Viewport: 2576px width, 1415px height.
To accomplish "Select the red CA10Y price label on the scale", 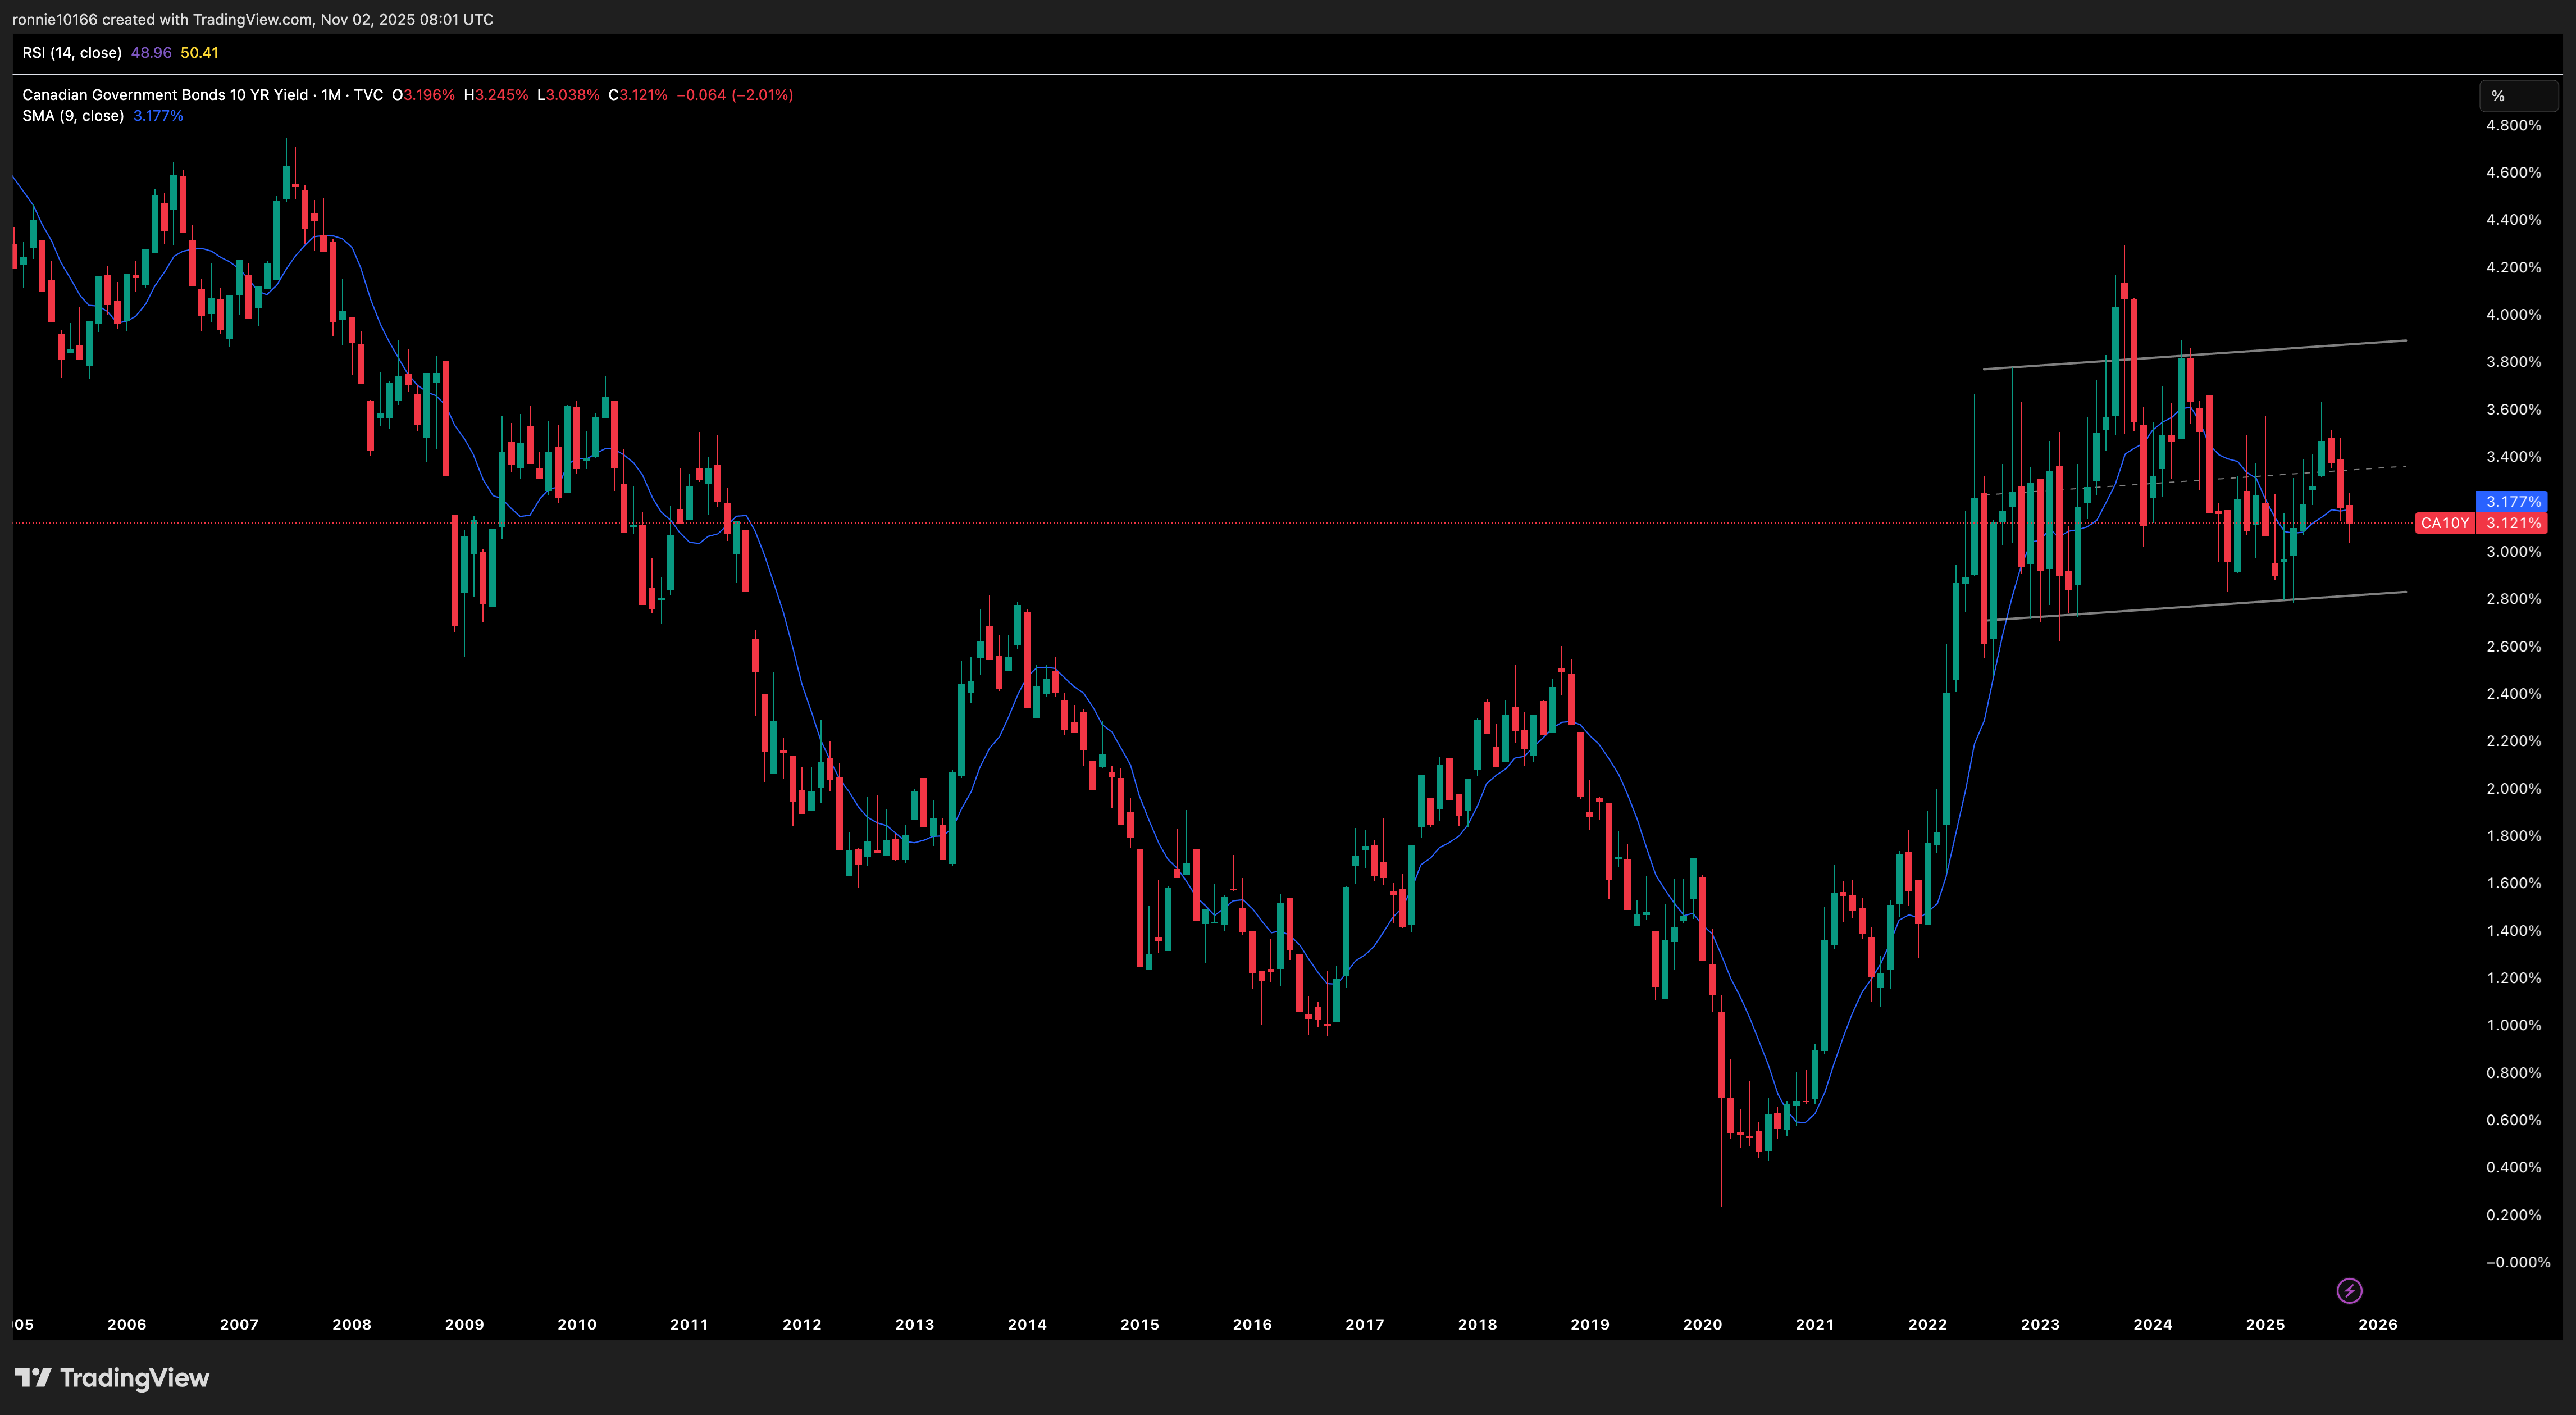I will pos(2446,523).
